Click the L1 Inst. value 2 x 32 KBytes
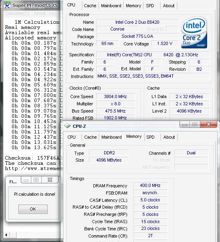Screen dimensions: 220x242 (x=189, y=104)
